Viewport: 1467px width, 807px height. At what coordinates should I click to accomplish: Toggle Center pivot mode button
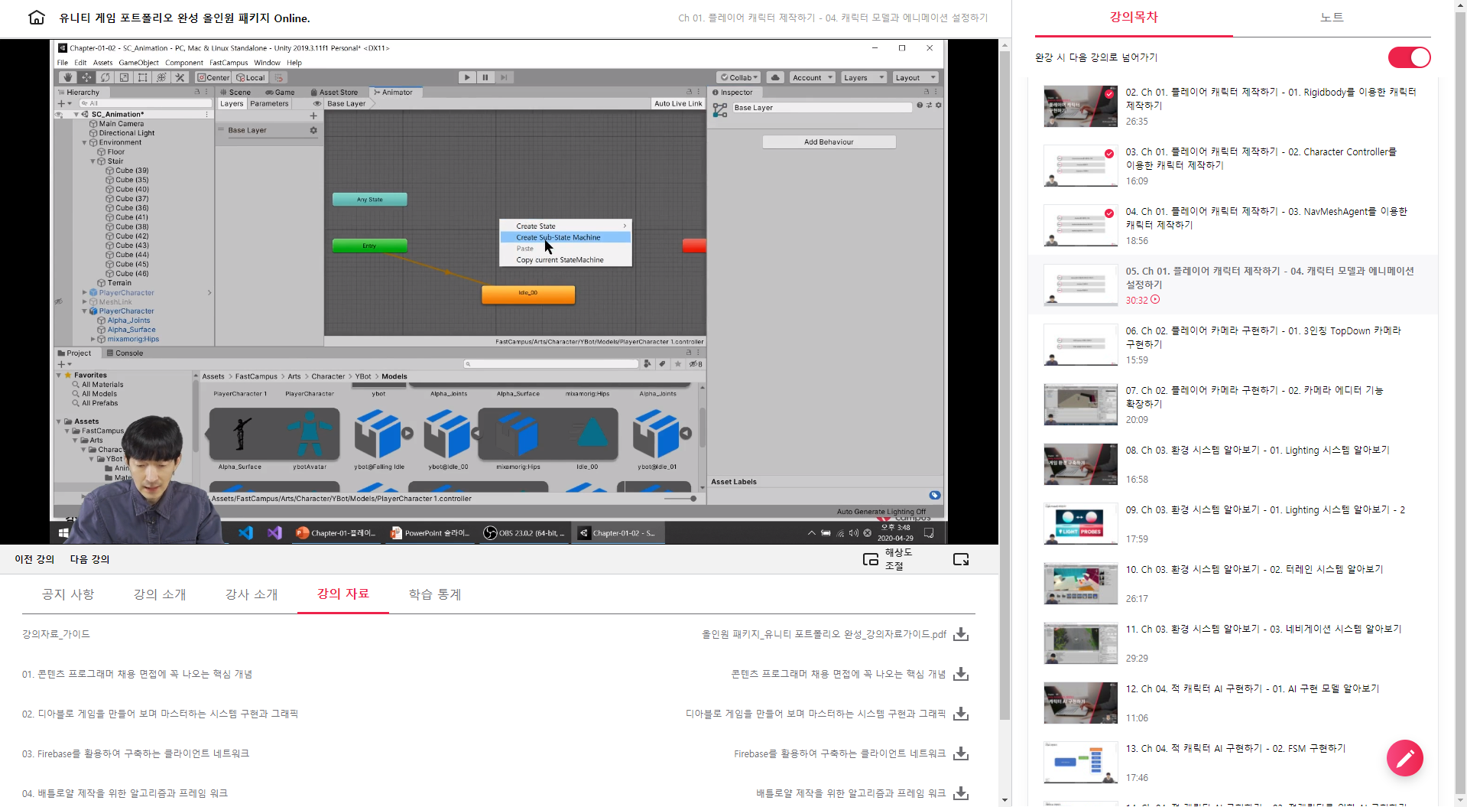[213, 77]
